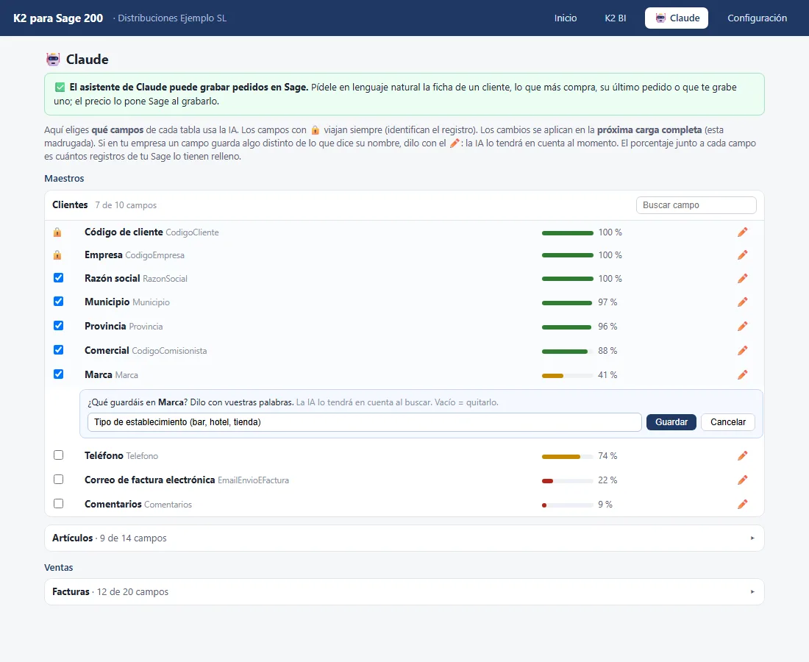Enable the Comentarios field checkbox
The image size is (809, 662).
coord(59,504)
